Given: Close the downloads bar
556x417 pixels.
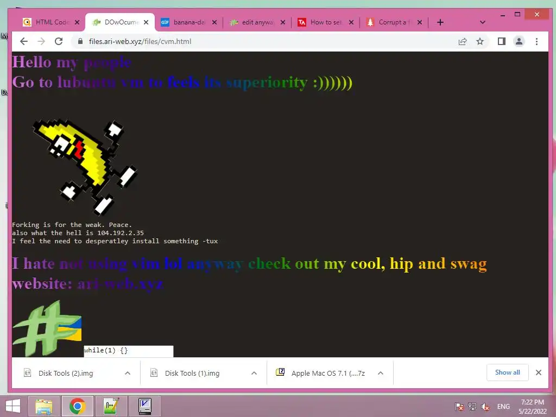Looking at the screenshot, I should (x=538, y=372).
